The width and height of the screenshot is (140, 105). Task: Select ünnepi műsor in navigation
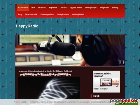tap(63, 14)
